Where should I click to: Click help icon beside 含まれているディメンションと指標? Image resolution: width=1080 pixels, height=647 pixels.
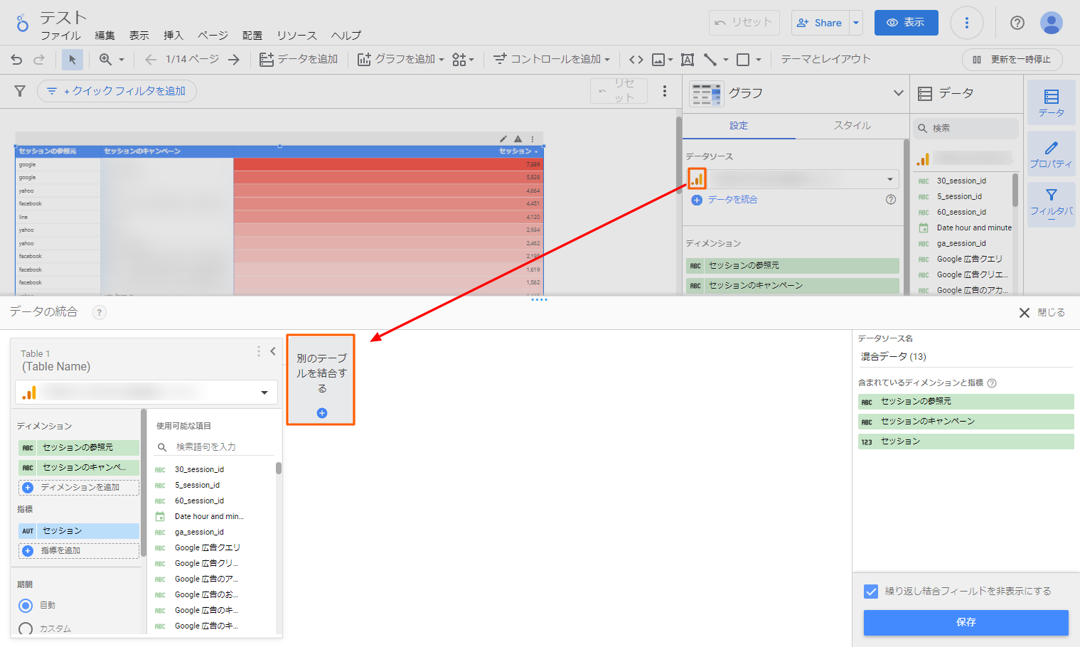[992, 383]
